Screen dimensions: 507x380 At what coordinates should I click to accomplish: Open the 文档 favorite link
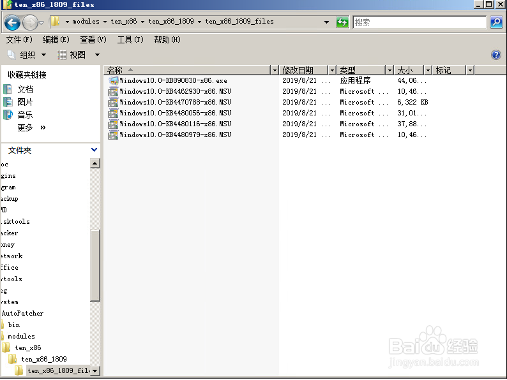tap(25, 89)
